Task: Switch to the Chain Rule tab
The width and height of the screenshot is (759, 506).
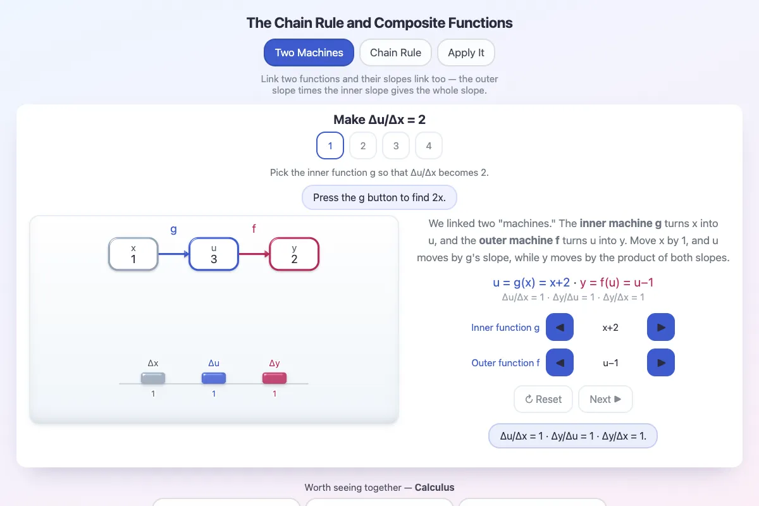Action: (x=395, y=52)
